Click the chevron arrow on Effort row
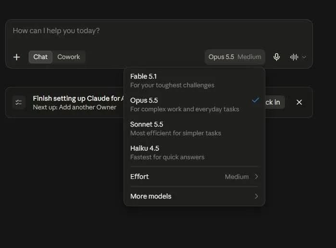This screenshot has height=248, width=336. [x=256, y=177]
